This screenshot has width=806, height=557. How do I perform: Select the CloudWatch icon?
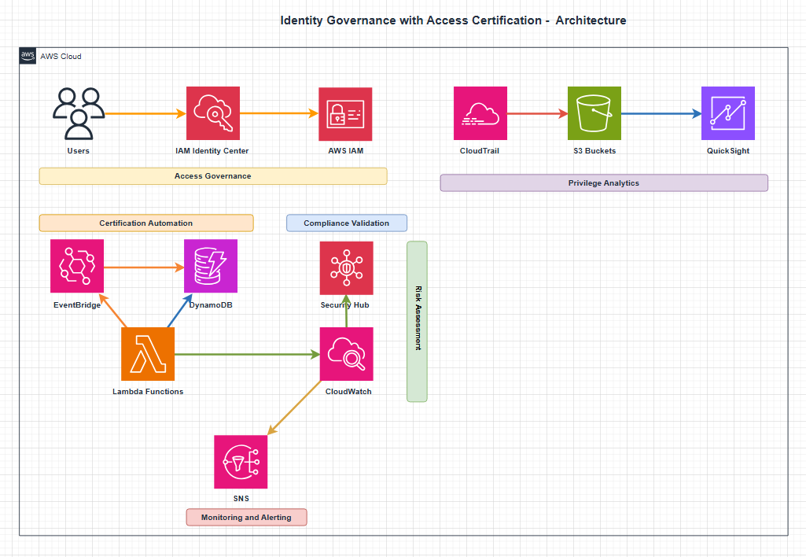coord(347,354)
